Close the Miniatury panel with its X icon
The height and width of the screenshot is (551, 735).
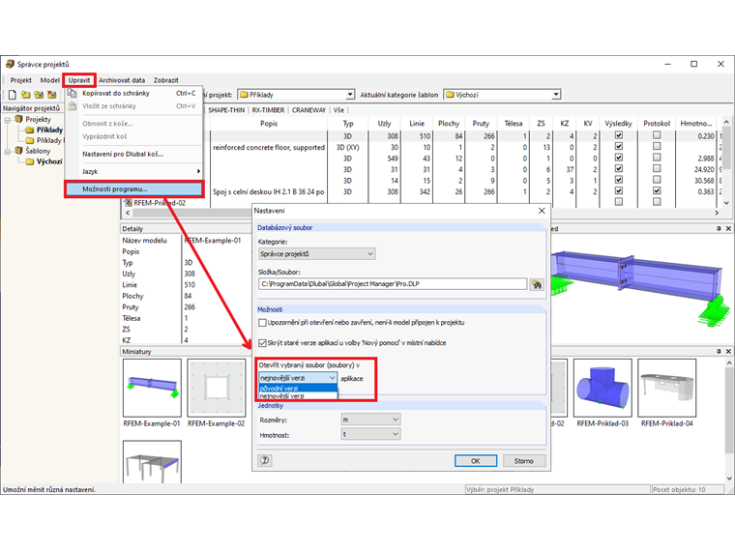coord(728,352)
